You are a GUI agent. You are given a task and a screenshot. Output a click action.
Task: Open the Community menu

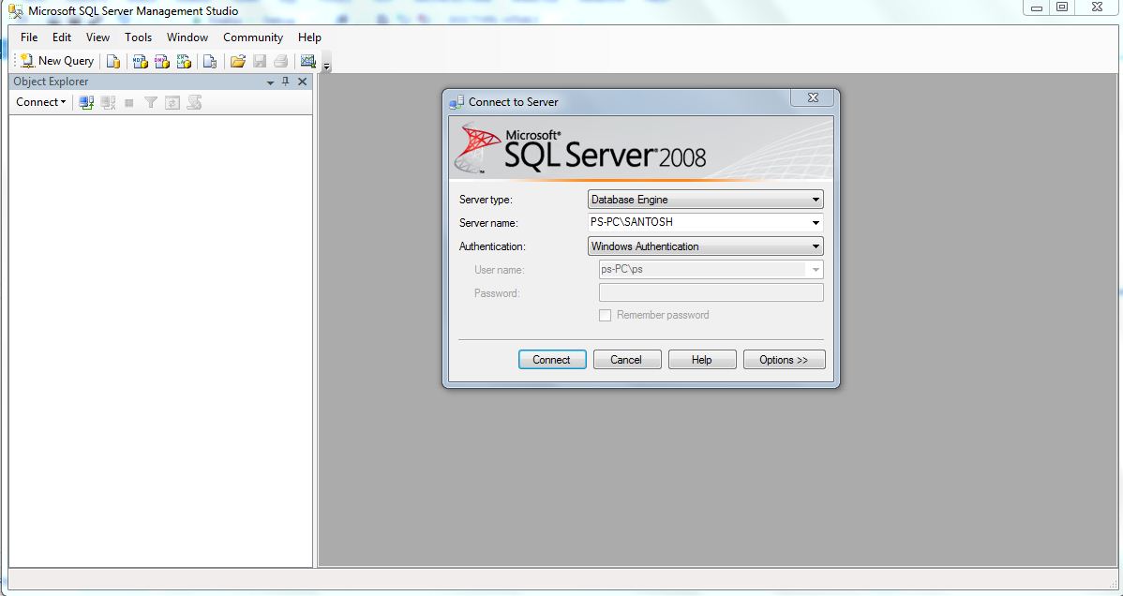[x=253, y=37]
